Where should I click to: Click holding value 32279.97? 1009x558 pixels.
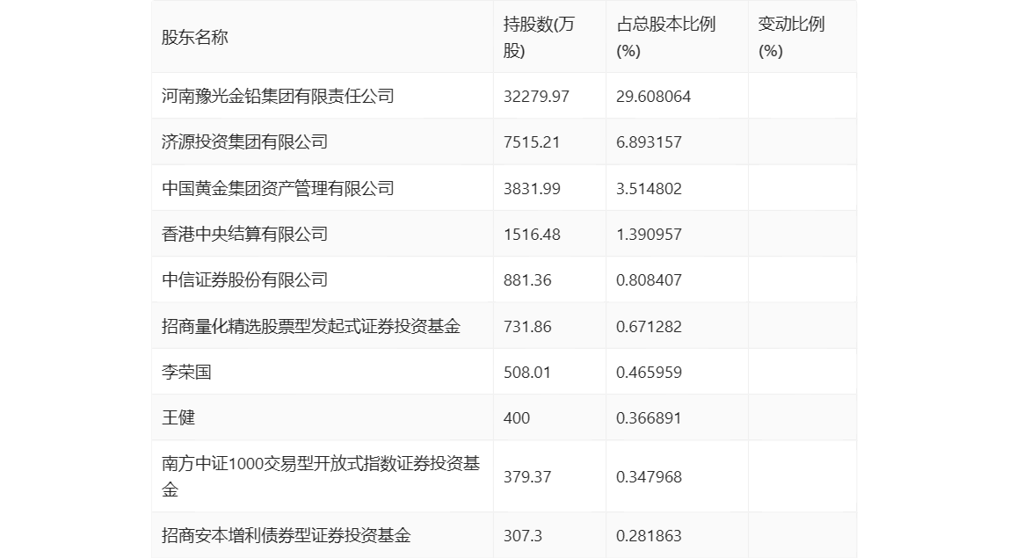tap(536, 97)
